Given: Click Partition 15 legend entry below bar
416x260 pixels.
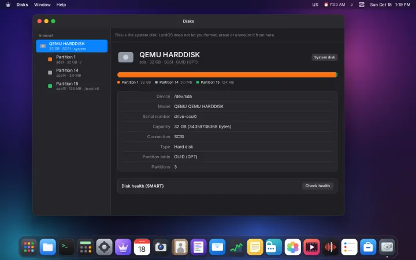Looking at the screenshot, I should pos(215,82).
